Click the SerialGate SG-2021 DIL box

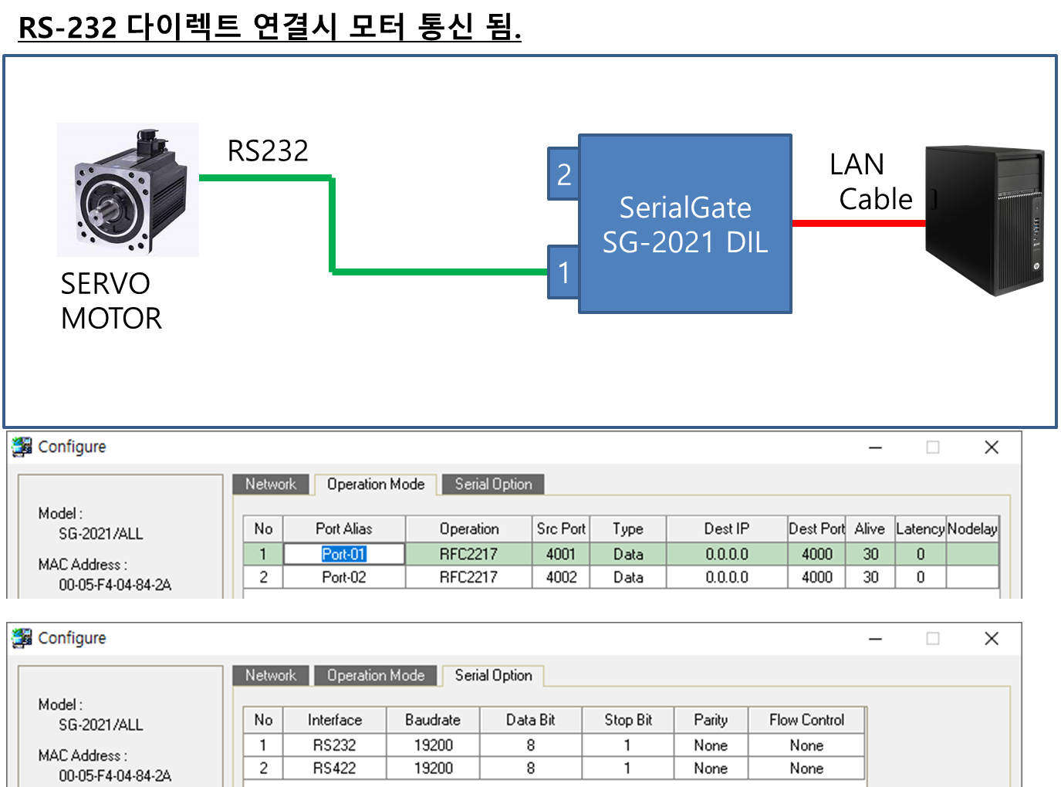(x=685, y=224)
